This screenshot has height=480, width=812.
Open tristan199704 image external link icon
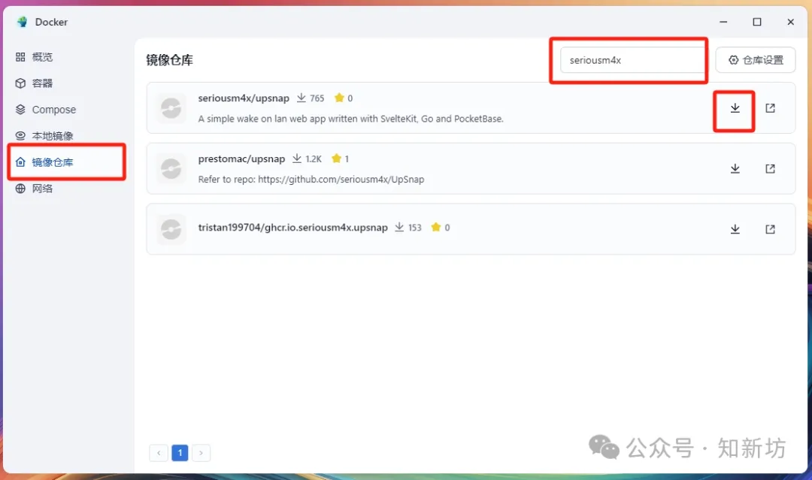[770, 229]
